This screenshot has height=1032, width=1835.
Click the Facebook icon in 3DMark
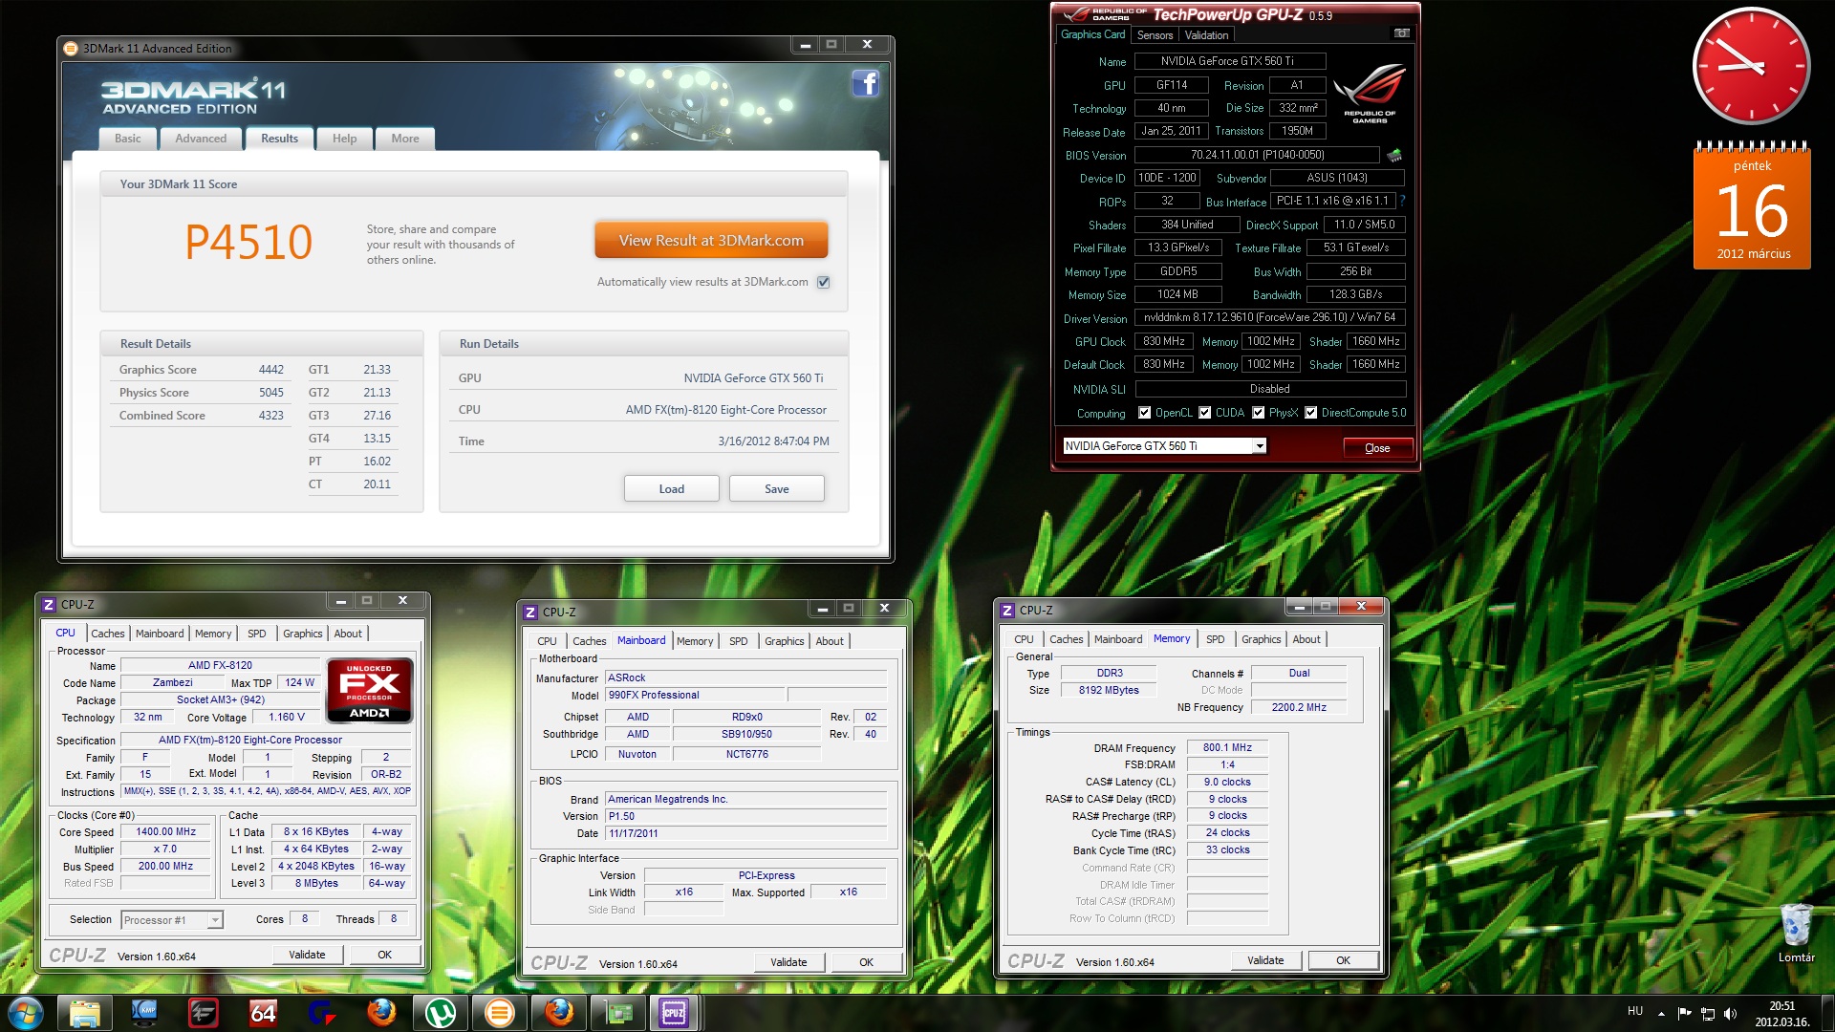tap(865, 84)
